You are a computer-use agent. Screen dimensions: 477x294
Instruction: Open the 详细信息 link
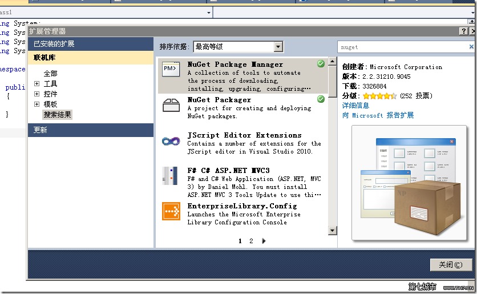355,106
